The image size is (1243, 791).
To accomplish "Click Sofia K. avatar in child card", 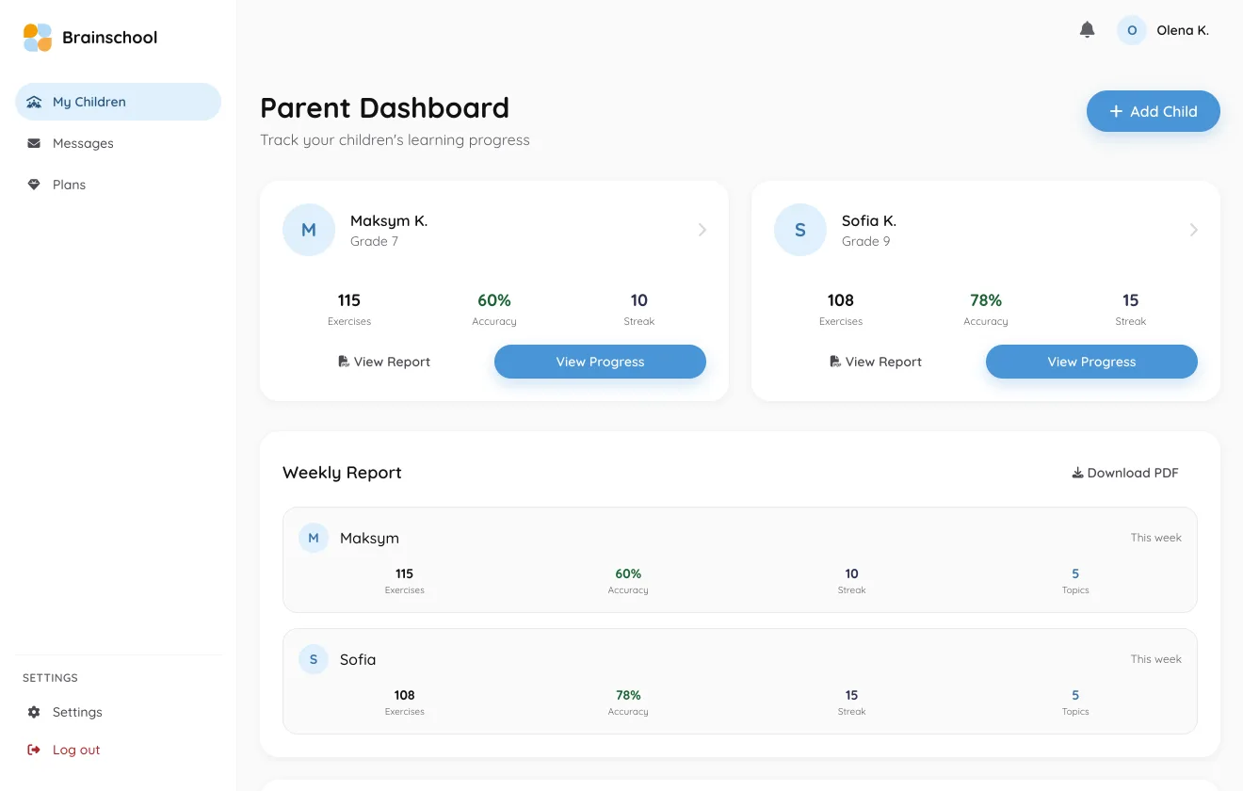I will (800, 230).
